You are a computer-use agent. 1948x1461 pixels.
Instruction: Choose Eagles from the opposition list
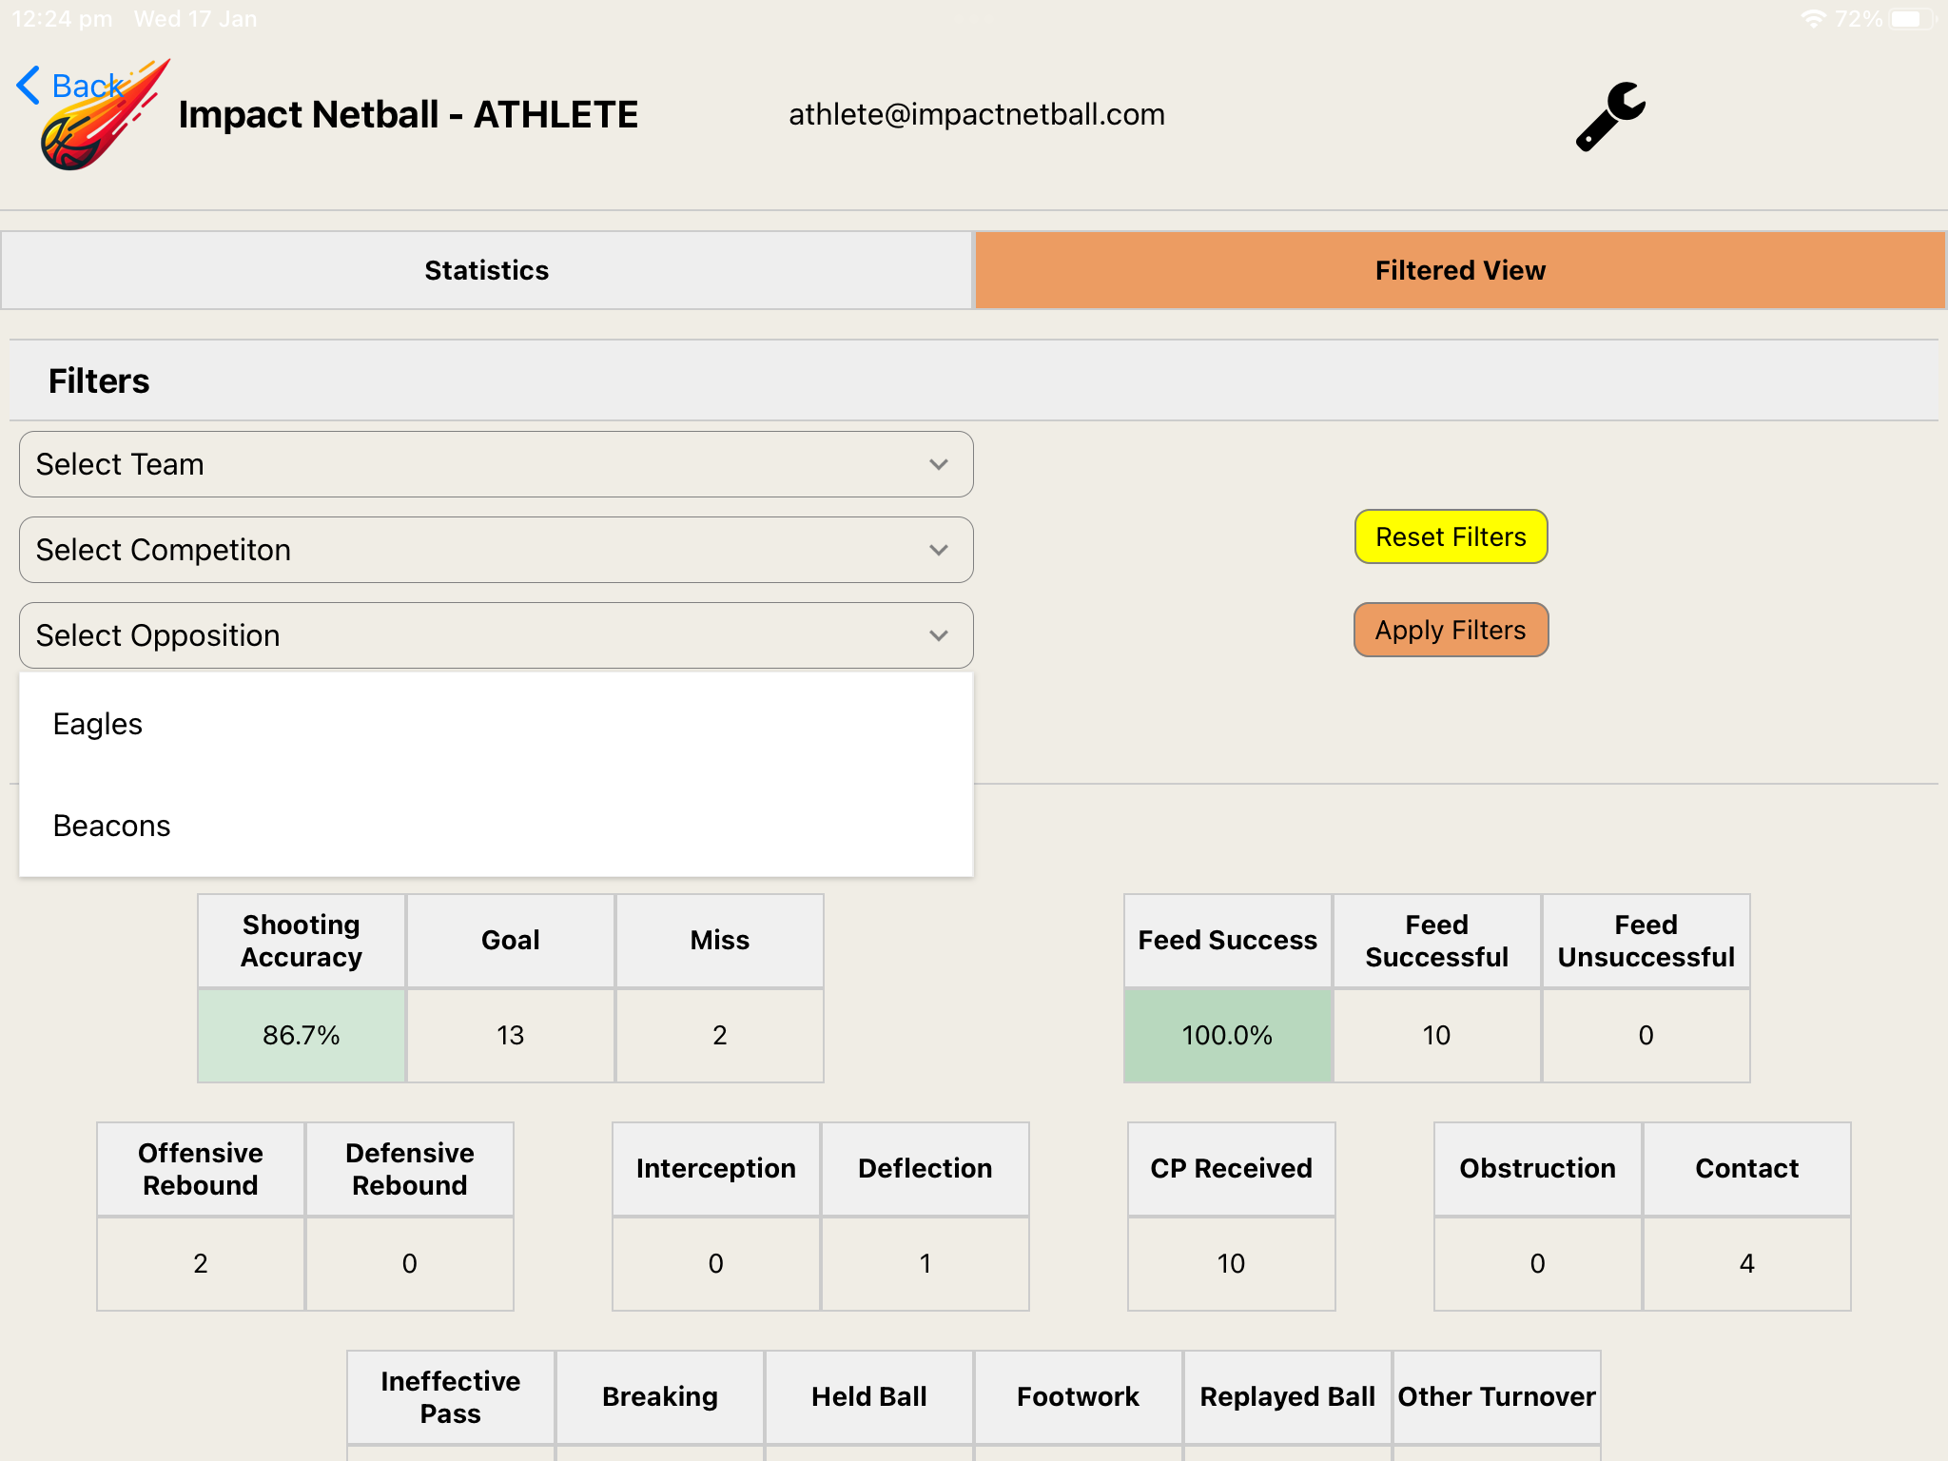coord(98,723)
